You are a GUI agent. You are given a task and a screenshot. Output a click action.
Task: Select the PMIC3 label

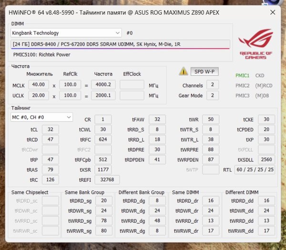tap(242, 96)
